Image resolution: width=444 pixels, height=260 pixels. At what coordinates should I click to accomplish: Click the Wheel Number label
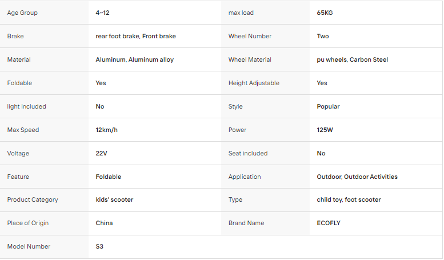pyautogui.click(x=250, y=36)
